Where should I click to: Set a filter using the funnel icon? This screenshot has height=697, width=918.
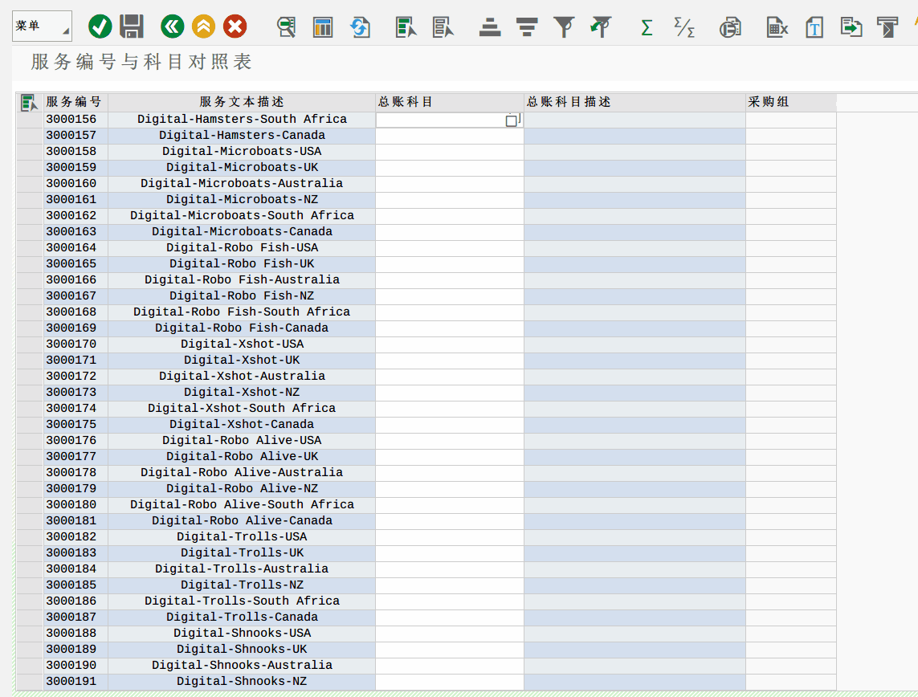click(564, 27)
